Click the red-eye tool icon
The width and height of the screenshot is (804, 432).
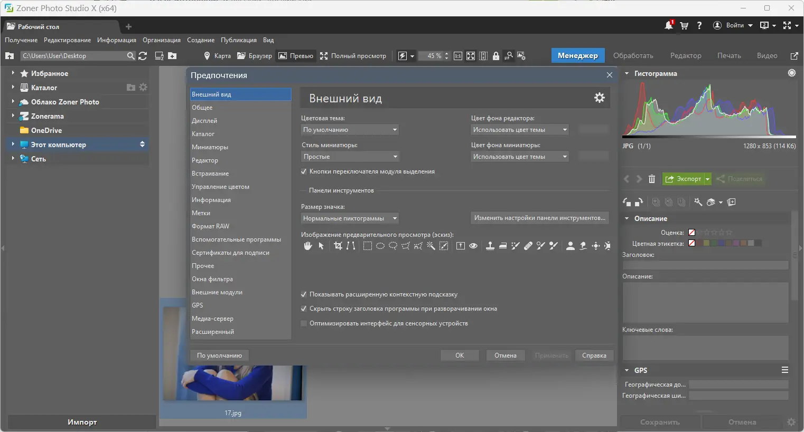point(473,246)
